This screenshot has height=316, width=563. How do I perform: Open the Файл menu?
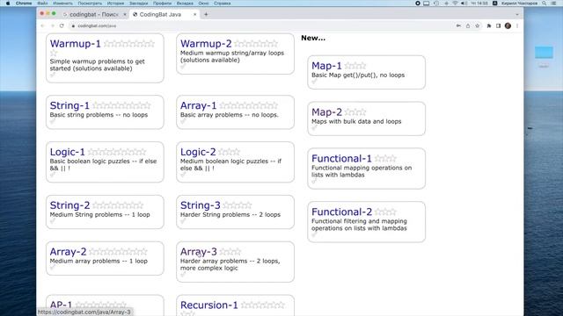pyautogui.click(x=42, y=4)
